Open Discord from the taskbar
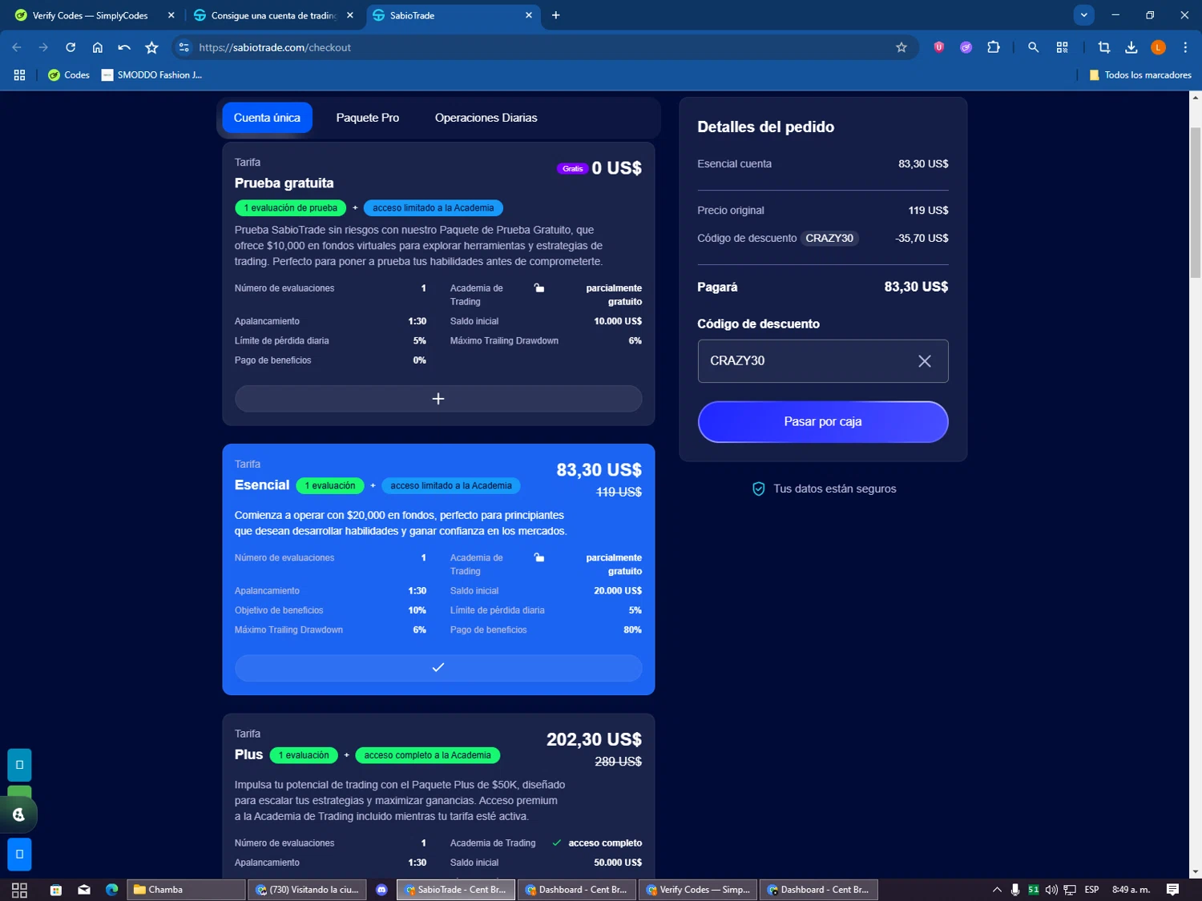Viewport: 1202px width, 901px height. click(381, 890)
